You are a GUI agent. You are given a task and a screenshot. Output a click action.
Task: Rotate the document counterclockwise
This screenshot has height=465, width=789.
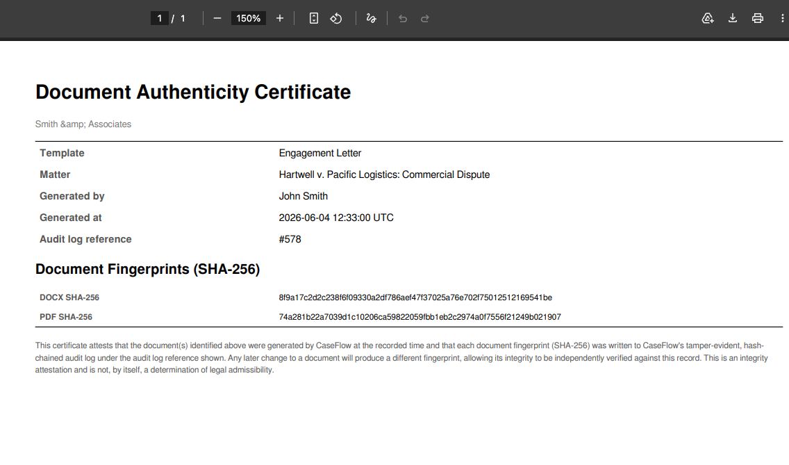click(336, 19)
